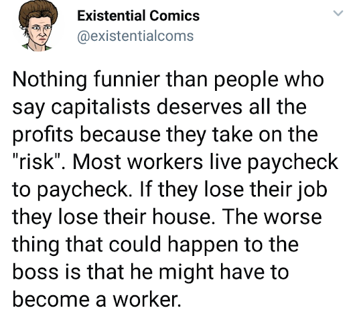355x314 pixels.
Task: Click the phrase "Most workers"
Action: [137, 162]
